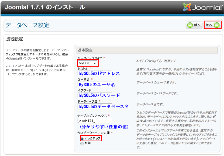The height and width of the screenshot is (156, 224).
Task: Click the 基本設定 panel header
Action: tap(147, 50)
